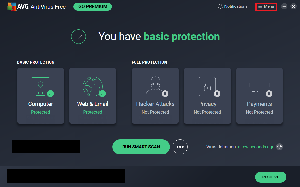This screenshot has height=187, width=300.
Task: Click the Payments credit card icon
Action: pyautogui.click(x=259, y=87)
